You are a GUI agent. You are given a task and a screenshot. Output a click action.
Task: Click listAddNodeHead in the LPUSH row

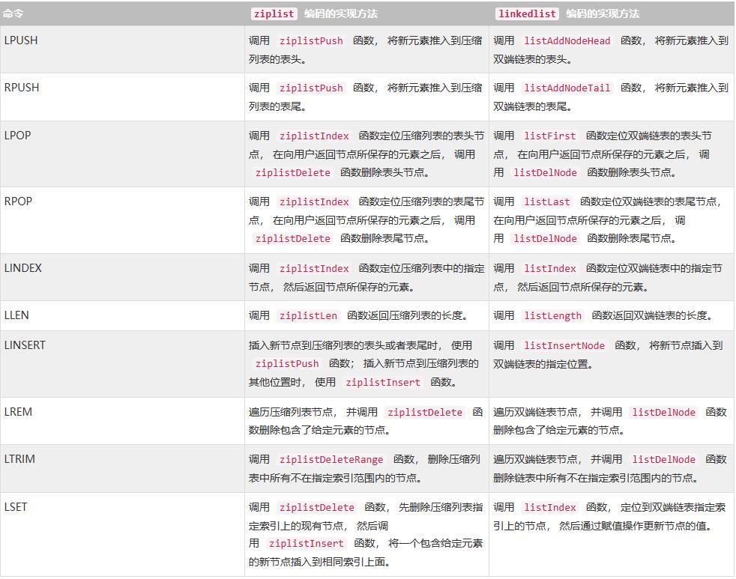567,40
